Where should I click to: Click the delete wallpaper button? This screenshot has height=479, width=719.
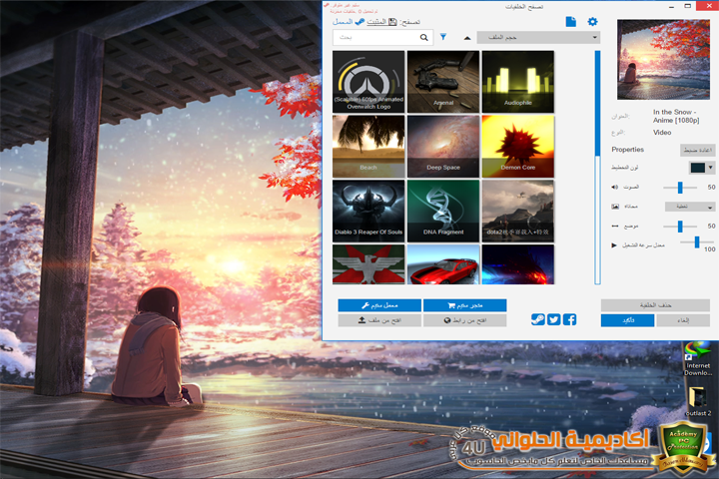pos(655,305)
